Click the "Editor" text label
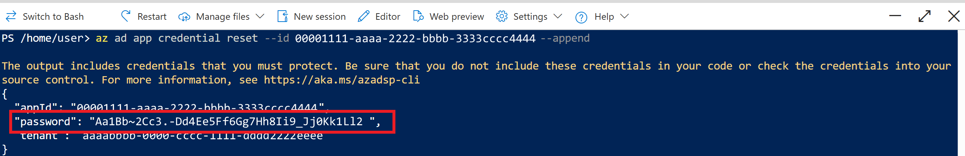The height and width of the screenshot is (156, 965). click(x=387, y=17)
